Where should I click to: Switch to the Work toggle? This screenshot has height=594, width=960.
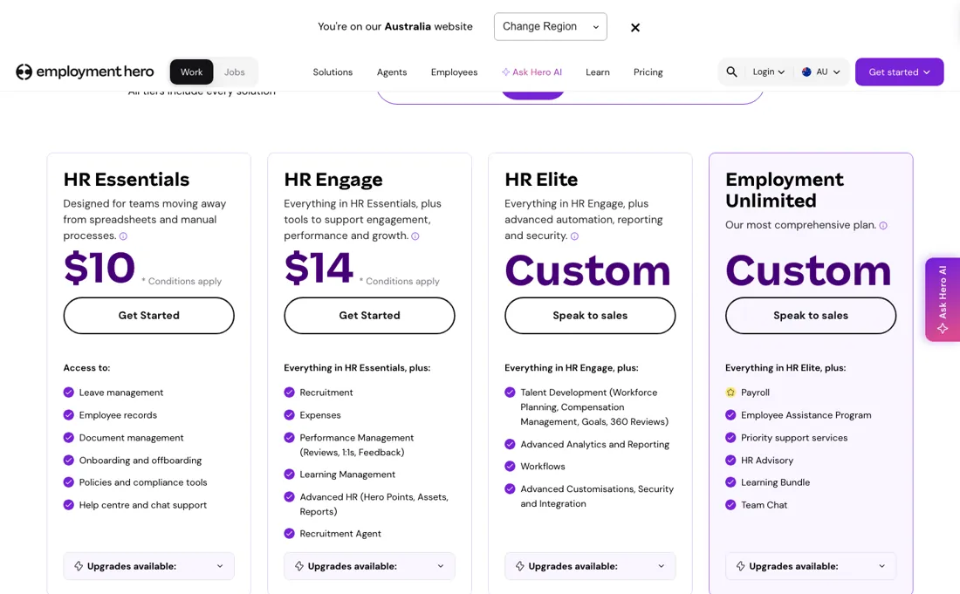coord(192,72)
